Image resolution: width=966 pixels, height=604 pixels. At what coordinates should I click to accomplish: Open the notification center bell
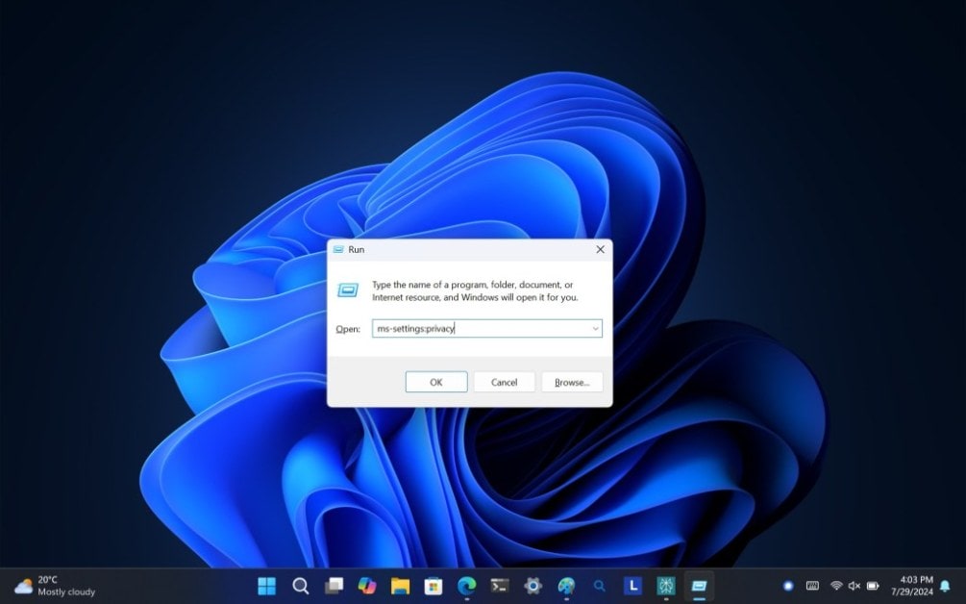(945, 586)
